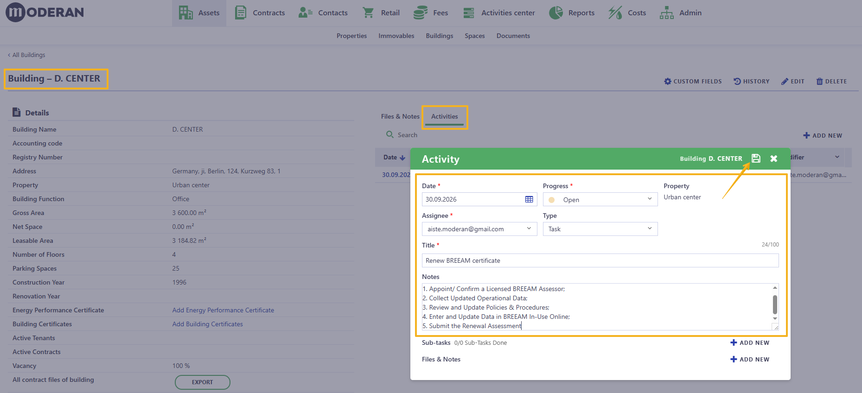Click the 100 % vacancy value
862x393 pixels.
(181, 366)
